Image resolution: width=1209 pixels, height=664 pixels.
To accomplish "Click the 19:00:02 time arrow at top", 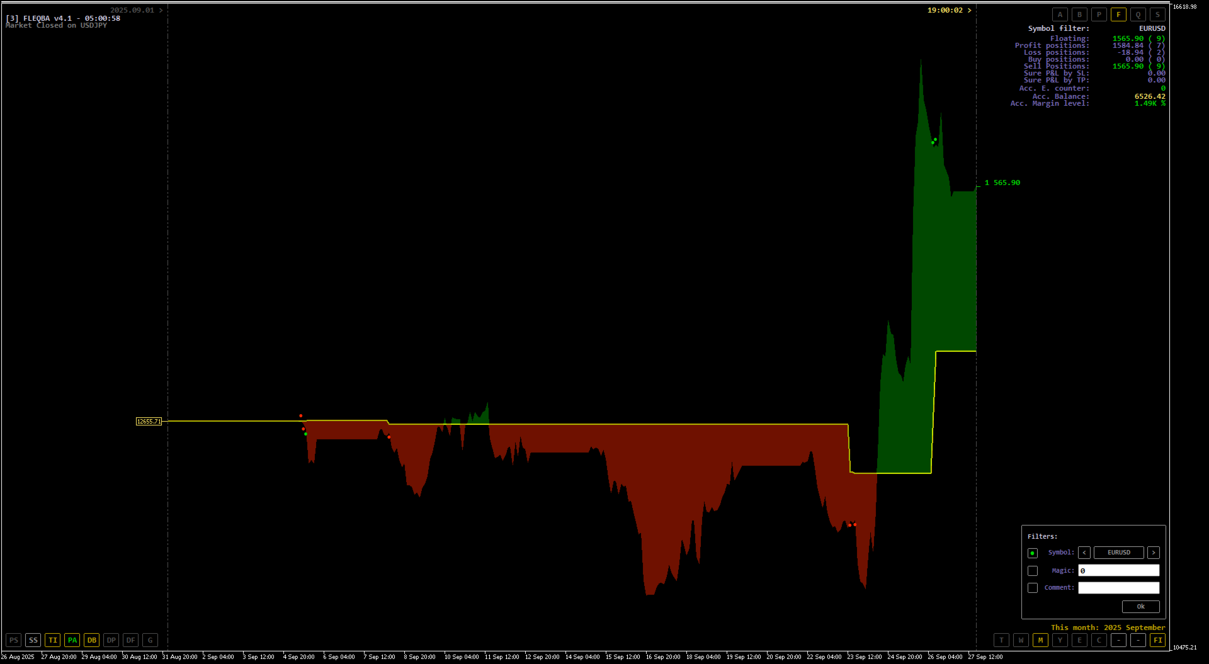I will pyautogui.click(x=970, y=11).
